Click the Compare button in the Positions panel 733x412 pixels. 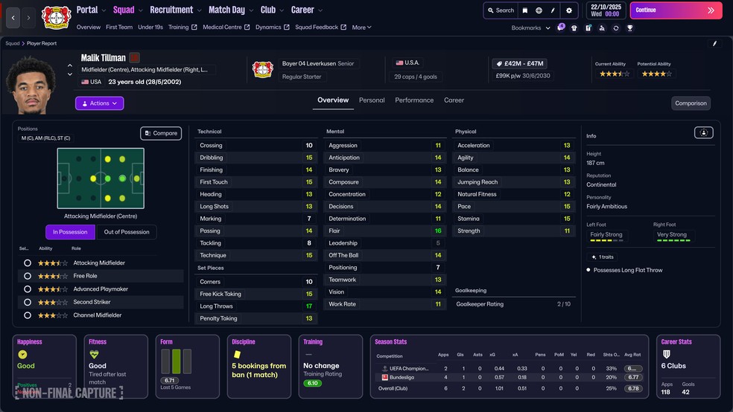161,133
